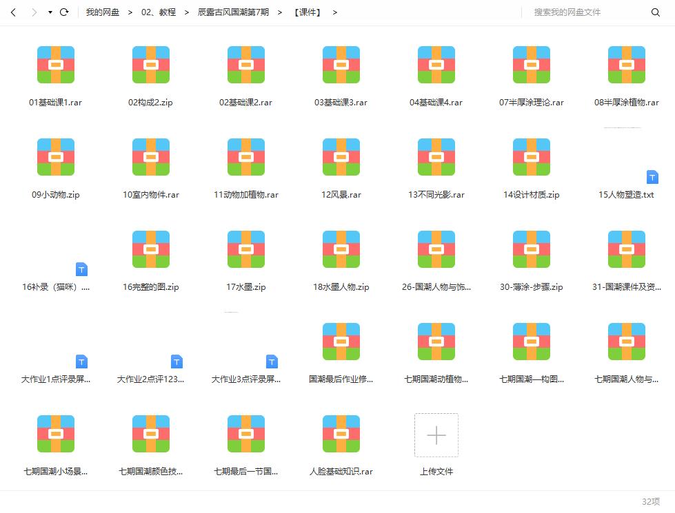
Task: Select the 09小动物.zip archive icon
Action: pyautogui.click(x=56, y=157)
